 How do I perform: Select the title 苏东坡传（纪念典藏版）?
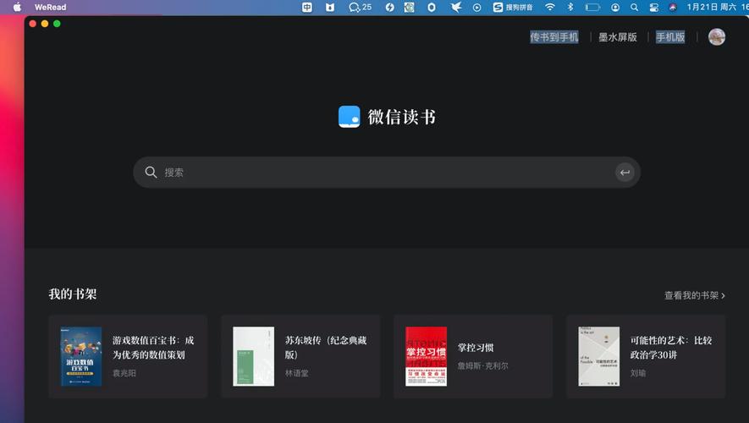(x=326, y=348)
